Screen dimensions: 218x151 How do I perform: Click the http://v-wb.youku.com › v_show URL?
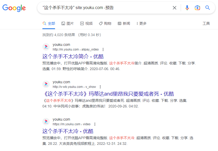click(74, 87)
